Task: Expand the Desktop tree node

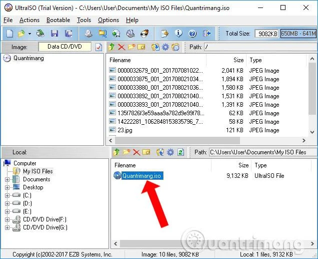Action: click(x=7, y=187)
